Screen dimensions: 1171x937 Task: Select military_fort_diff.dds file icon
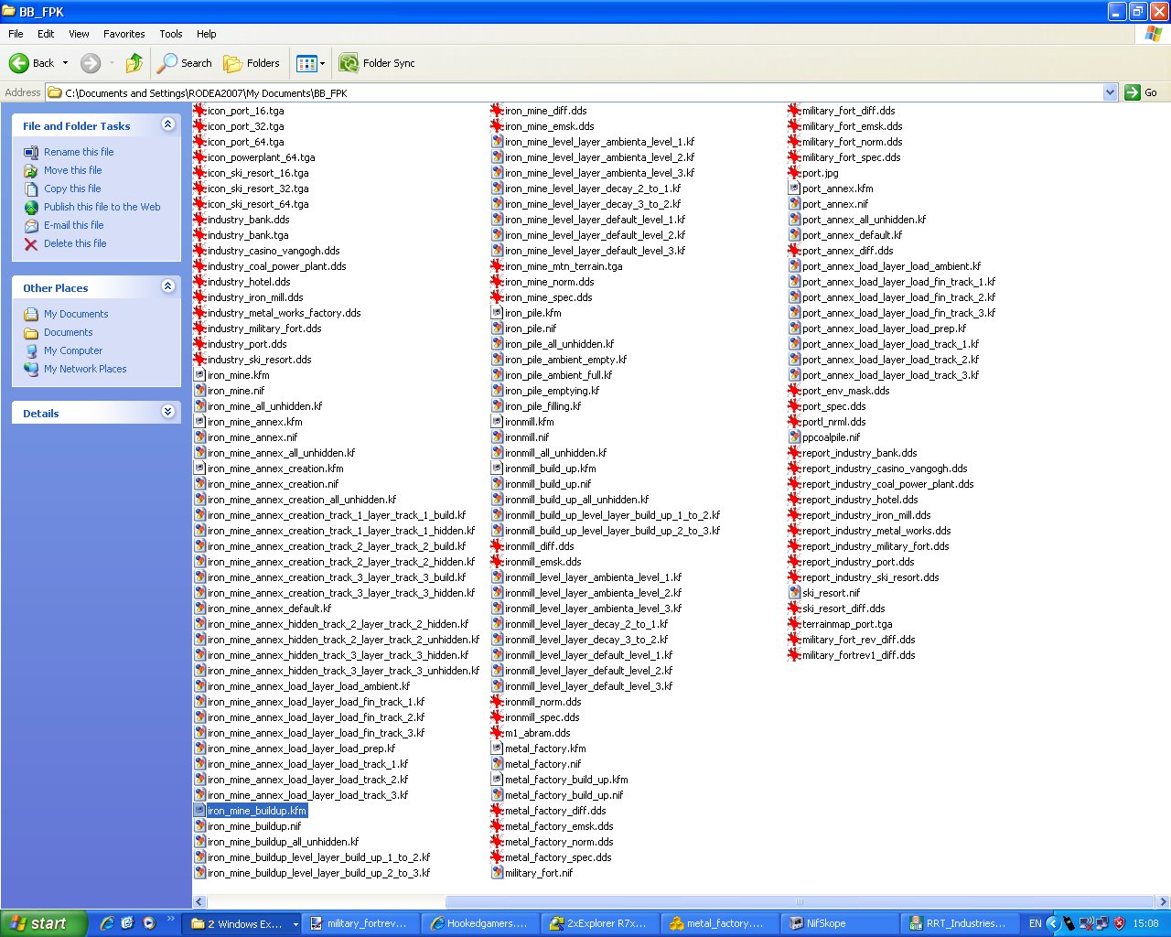[x=794, y=111]
